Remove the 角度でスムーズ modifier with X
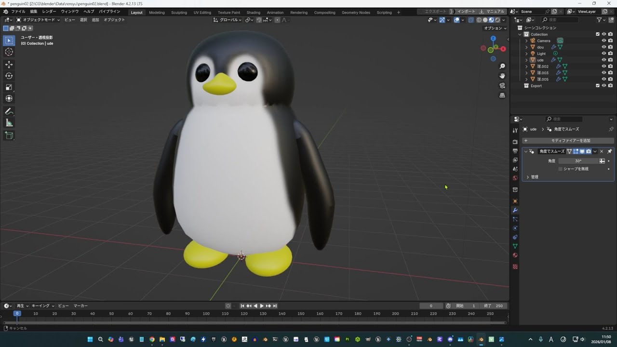617x347 pixels. coord(602,151)
